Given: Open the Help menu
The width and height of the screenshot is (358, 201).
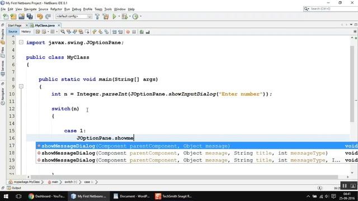Looking at the screenshot, I should click(131, 9).
